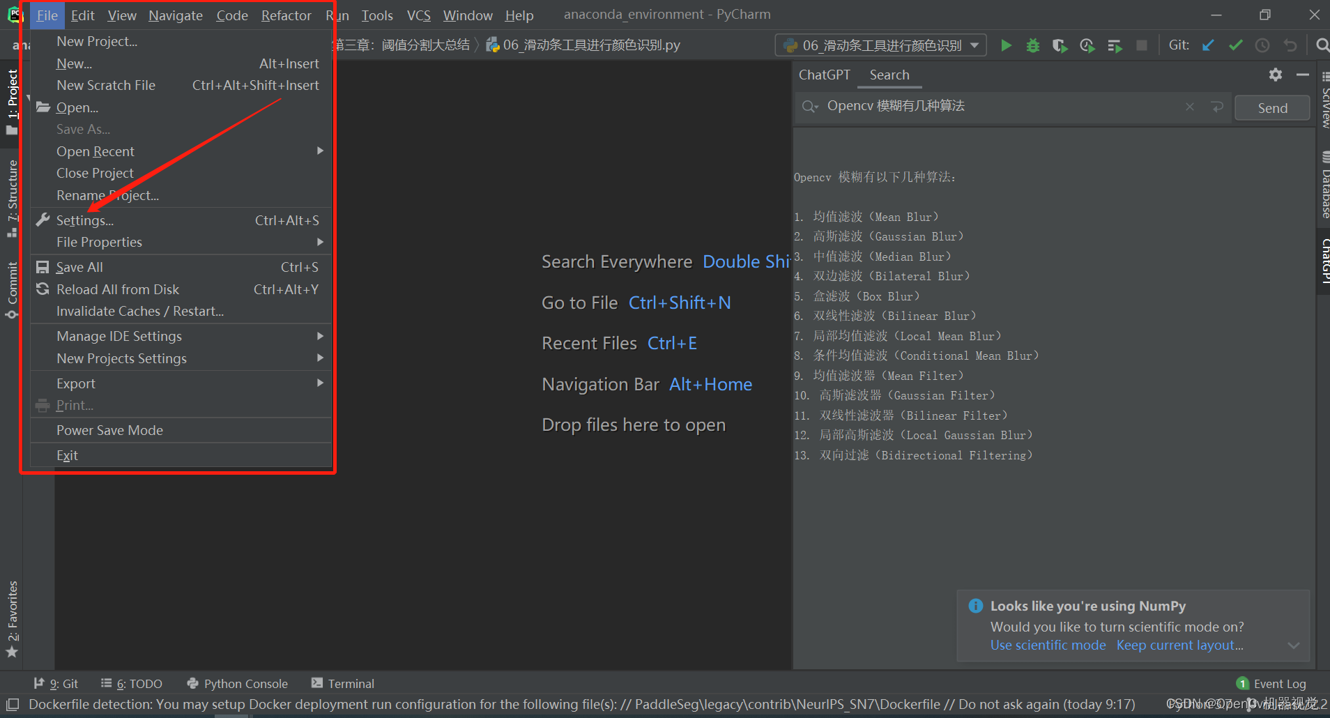Select Save All menu entry
This screenshot has height=718, width=1330.
click(x=181, y=267)
